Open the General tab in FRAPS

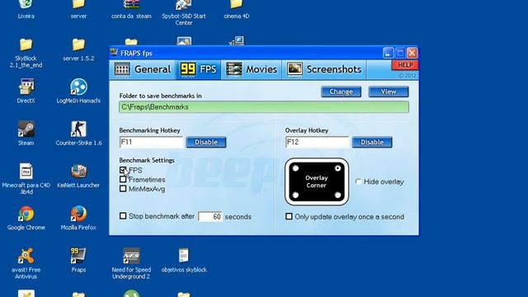tap(143, 69)
